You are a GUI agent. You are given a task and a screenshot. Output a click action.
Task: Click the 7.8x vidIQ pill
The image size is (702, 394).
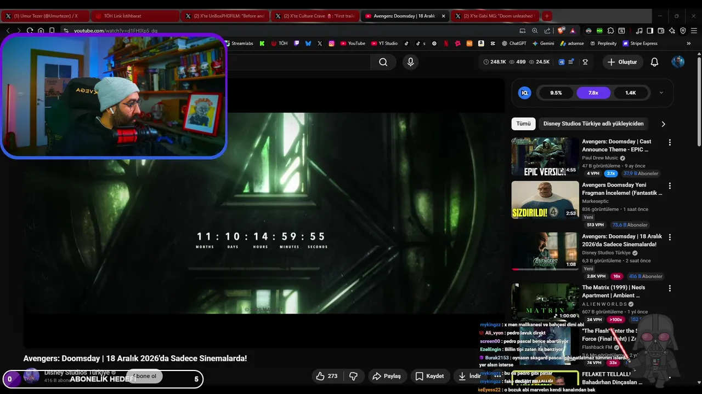pos(593,93)
